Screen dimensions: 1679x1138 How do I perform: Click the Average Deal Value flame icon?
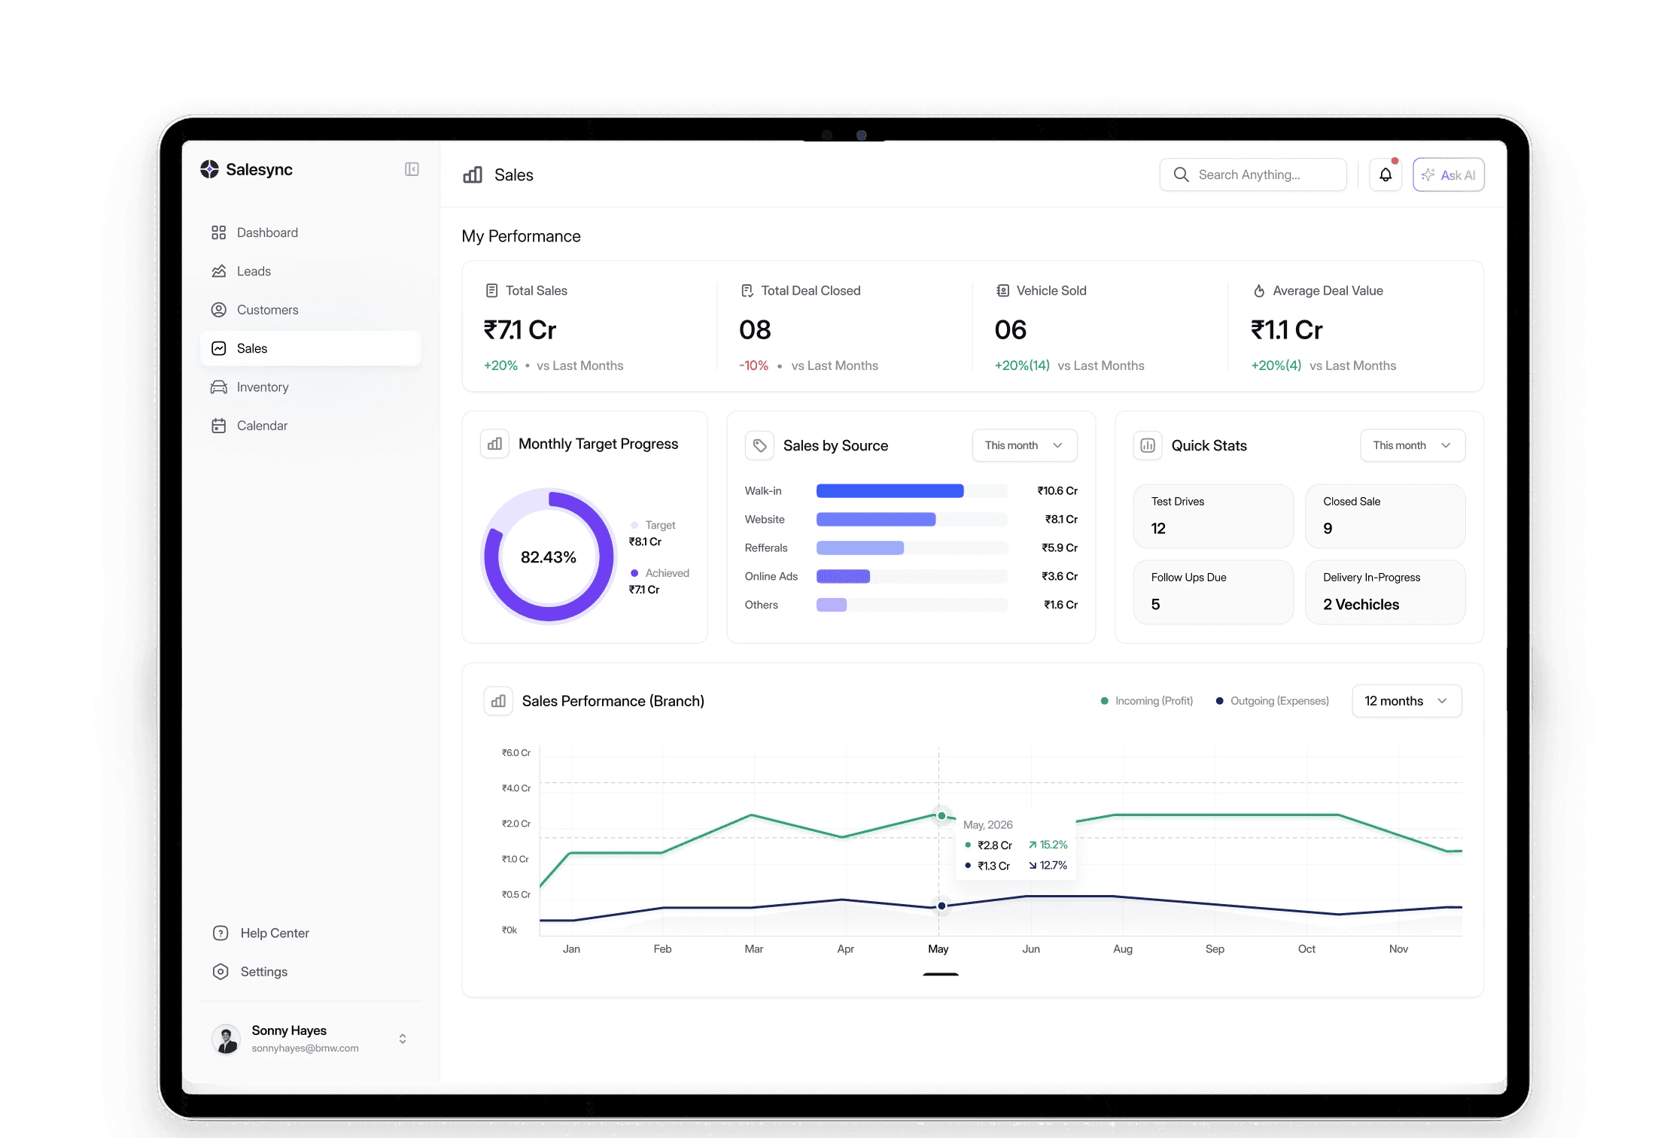1259,290
